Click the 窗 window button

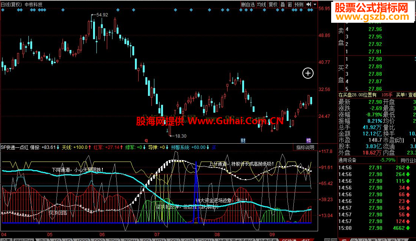(x=290, y=4)
